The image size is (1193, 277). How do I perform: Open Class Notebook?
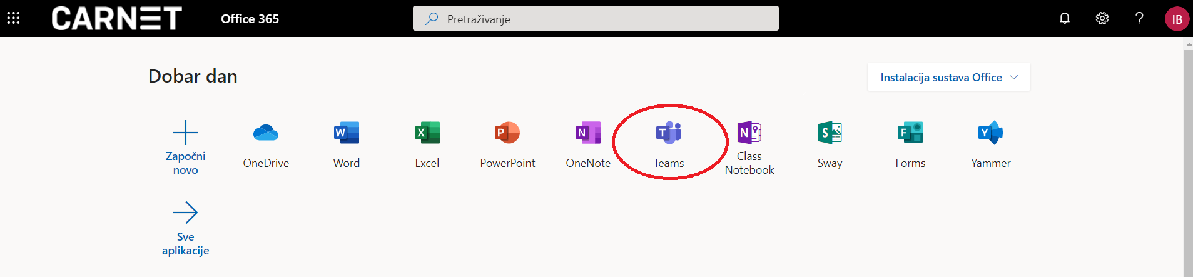749,148
